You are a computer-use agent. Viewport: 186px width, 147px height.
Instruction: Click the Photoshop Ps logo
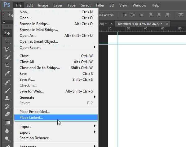(x=7, y=5)
